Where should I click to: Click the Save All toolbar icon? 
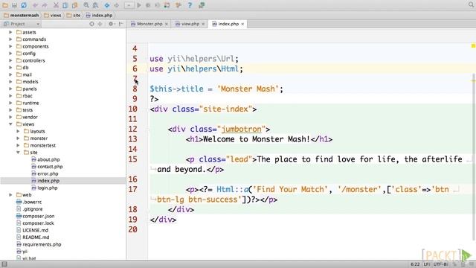pyautogui.click(x=14, y=5)
